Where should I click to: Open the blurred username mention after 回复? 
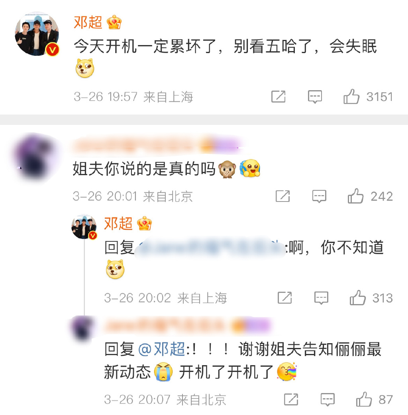tap(210, 247)
